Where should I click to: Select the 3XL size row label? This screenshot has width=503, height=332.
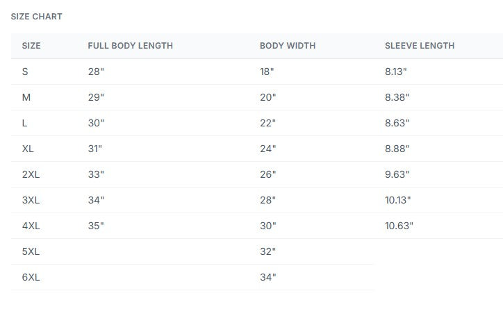(x=31, y=200)
